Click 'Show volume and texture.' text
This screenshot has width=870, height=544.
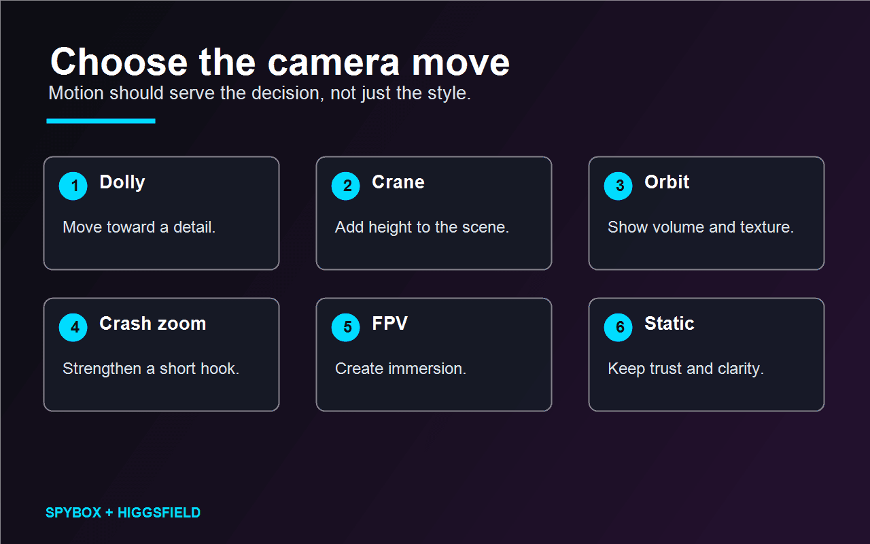click(701, 227)
